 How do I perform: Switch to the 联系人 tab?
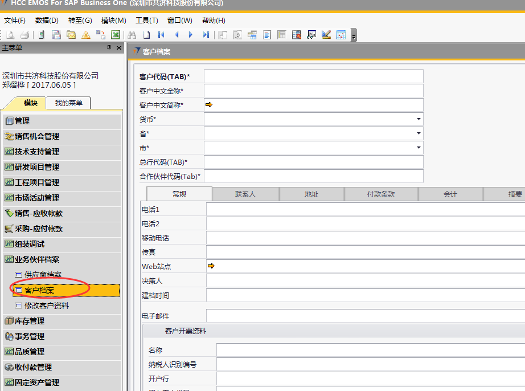245,194
